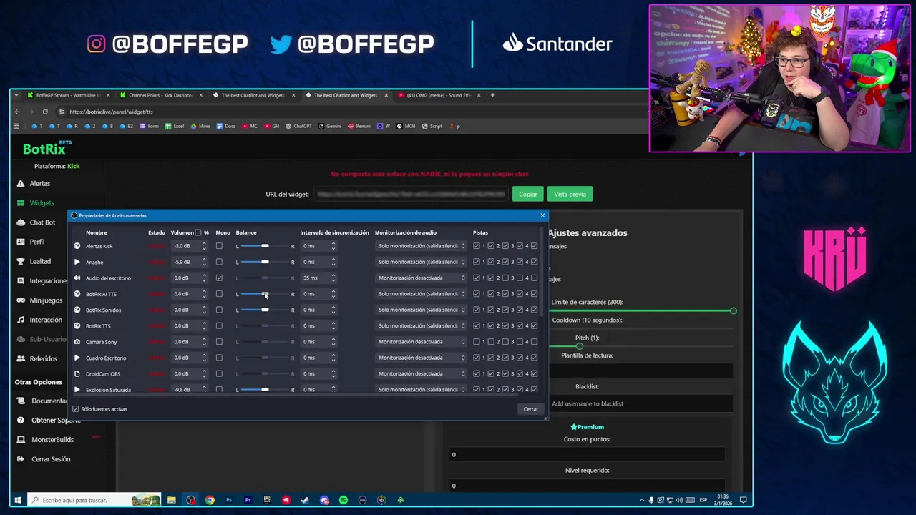Go back with the browser back arrow
The height and width of the screenshot is (515, 916).
17,112
